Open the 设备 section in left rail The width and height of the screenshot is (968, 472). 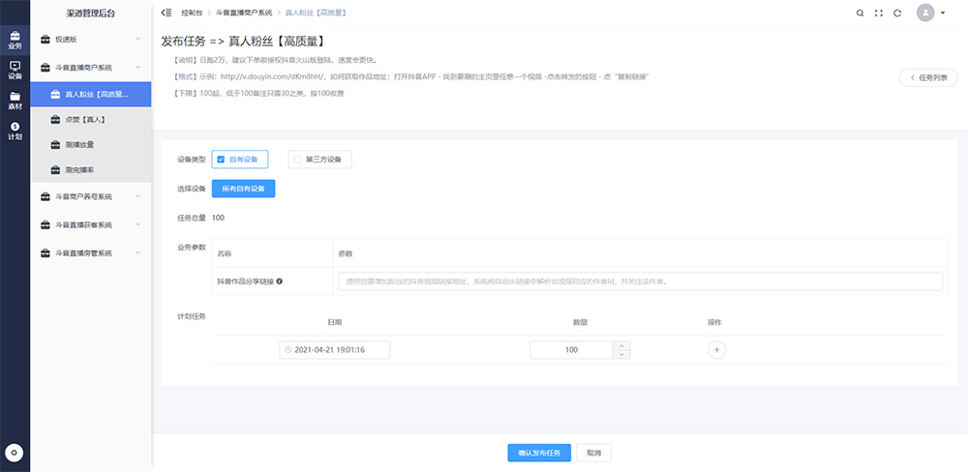(x=15, y=70)
